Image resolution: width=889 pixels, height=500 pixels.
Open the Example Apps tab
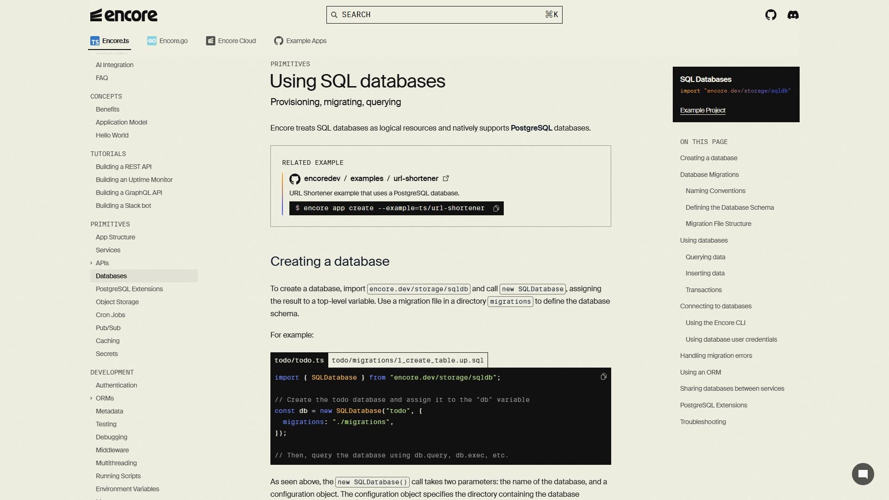coord(300,41)
